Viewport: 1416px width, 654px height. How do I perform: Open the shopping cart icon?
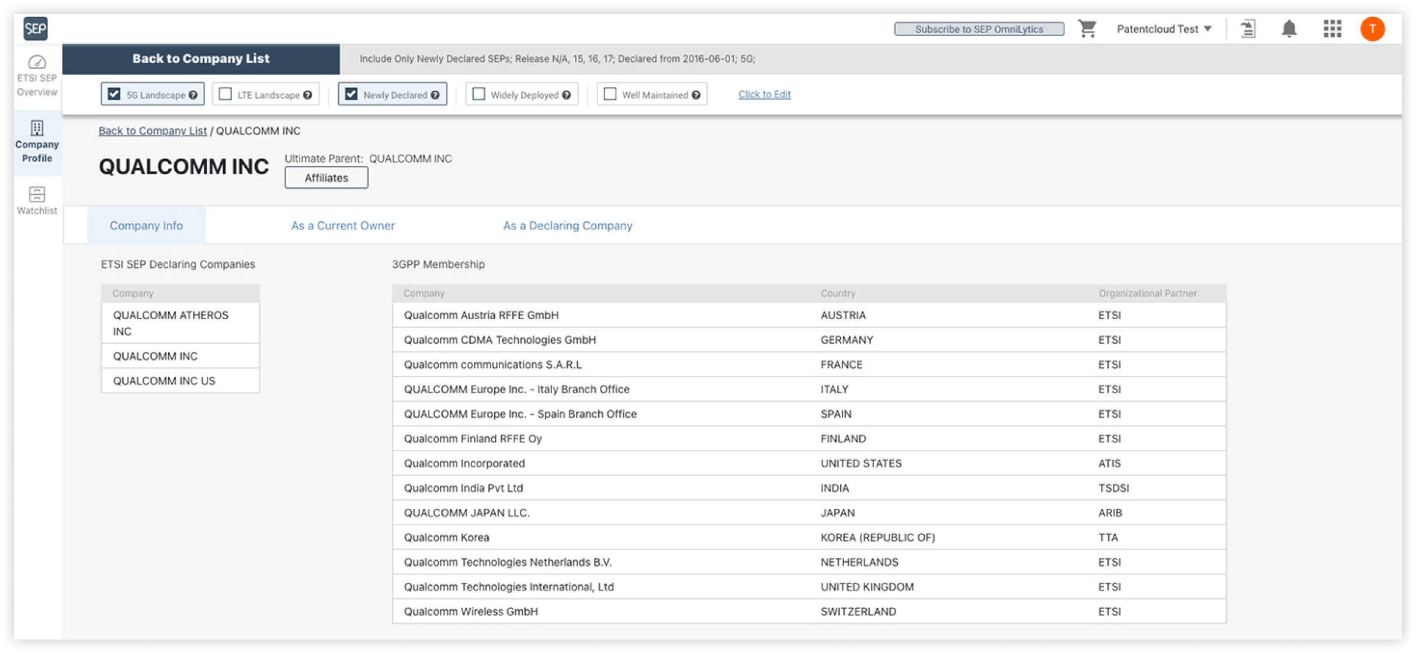[1087, 29]
